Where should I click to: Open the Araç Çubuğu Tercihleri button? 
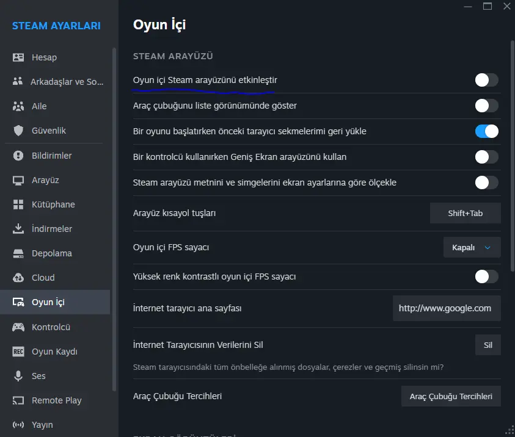(x=451, y=396)
